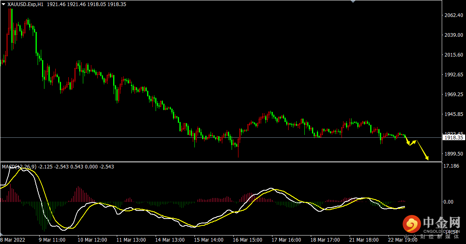Click the 1945.85 price scale level
466x244 pixels.
coord(453,114)
